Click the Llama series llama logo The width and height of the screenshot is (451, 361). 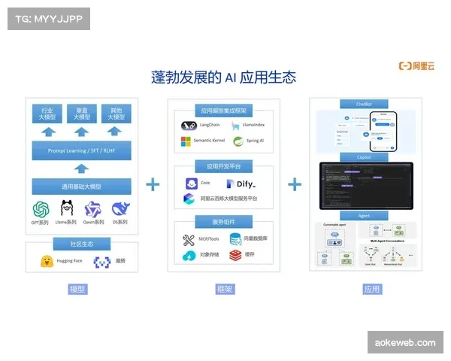[x=67, y=208]
